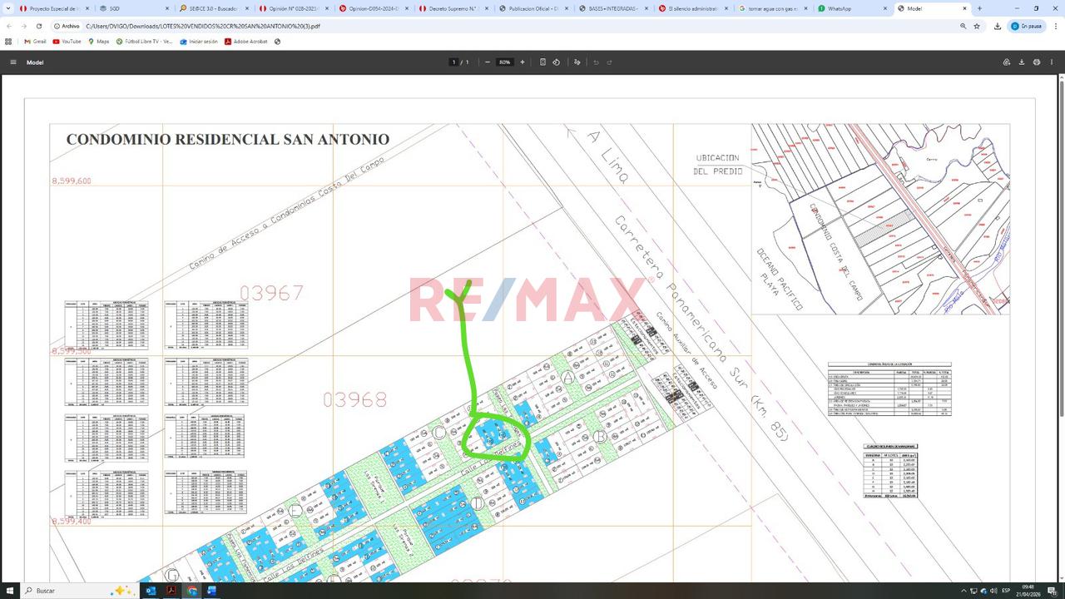This screenshot has width=1065, height=599.
Task: Download the PDF from viewer toolbar
Action: (1022, 62)
